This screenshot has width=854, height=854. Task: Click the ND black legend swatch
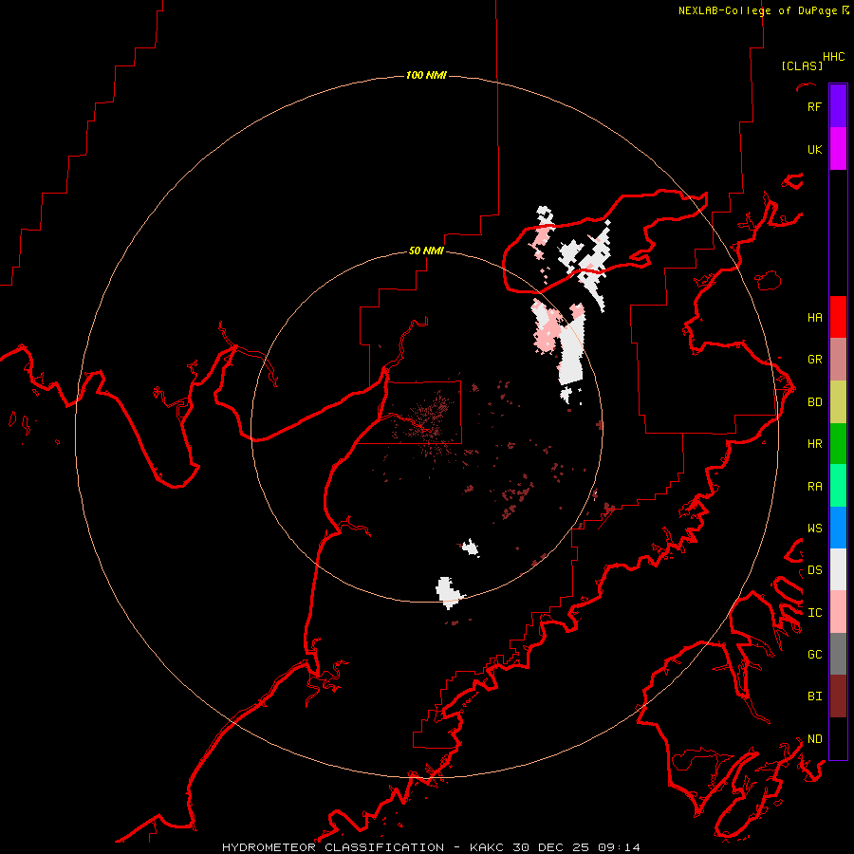click(838, 738)
